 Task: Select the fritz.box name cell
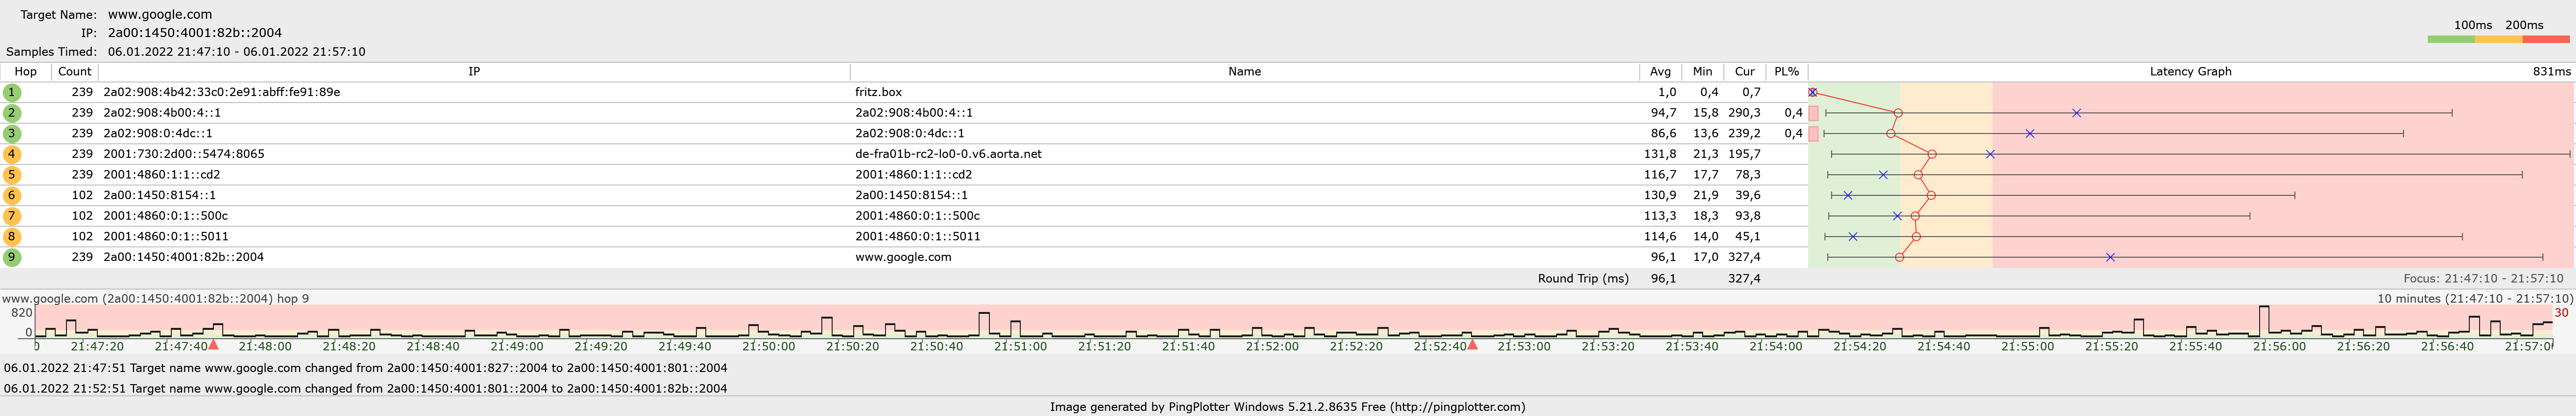[x=878, y=92]
